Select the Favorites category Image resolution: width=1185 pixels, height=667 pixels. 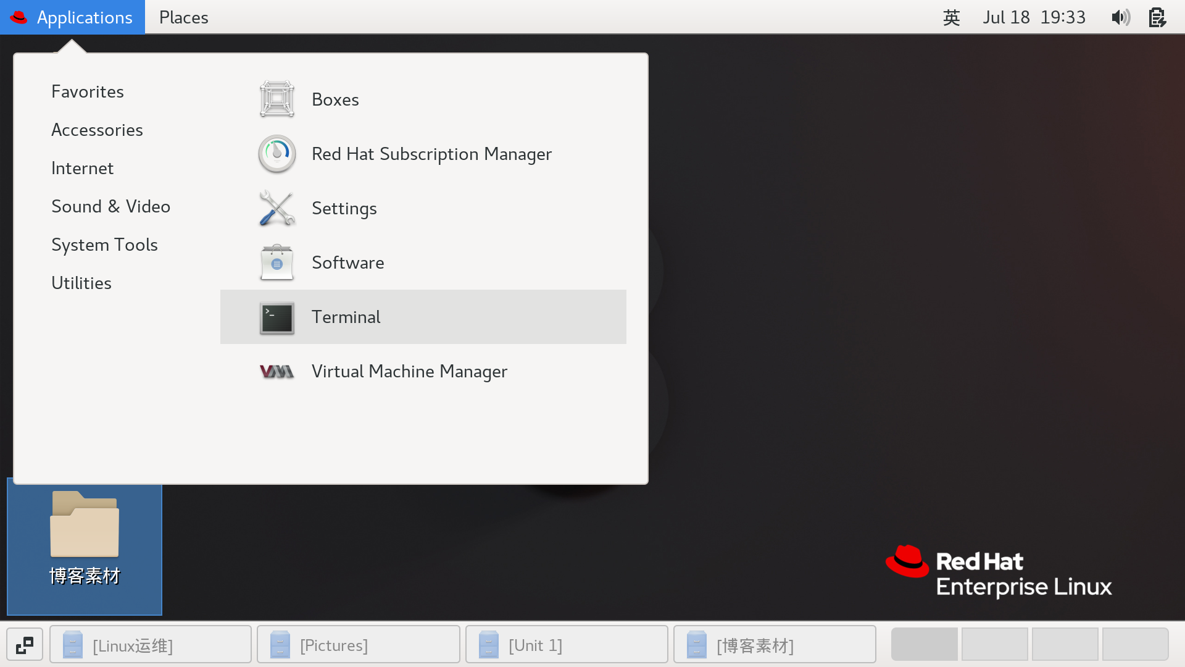88,91
